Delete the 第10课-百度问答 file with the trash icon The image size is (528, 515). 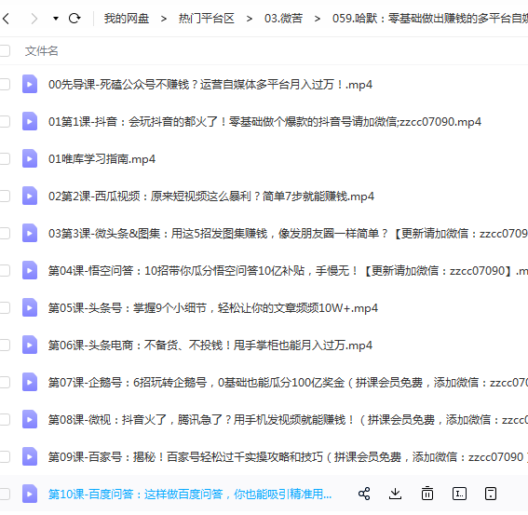(427, 494)
